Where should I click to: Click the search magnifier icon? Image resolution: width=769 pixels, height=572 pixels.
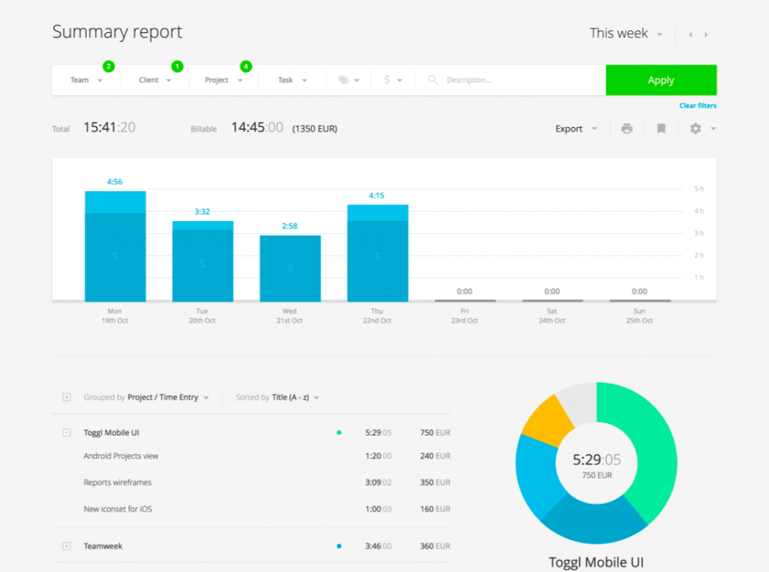[x=433, y=80]
